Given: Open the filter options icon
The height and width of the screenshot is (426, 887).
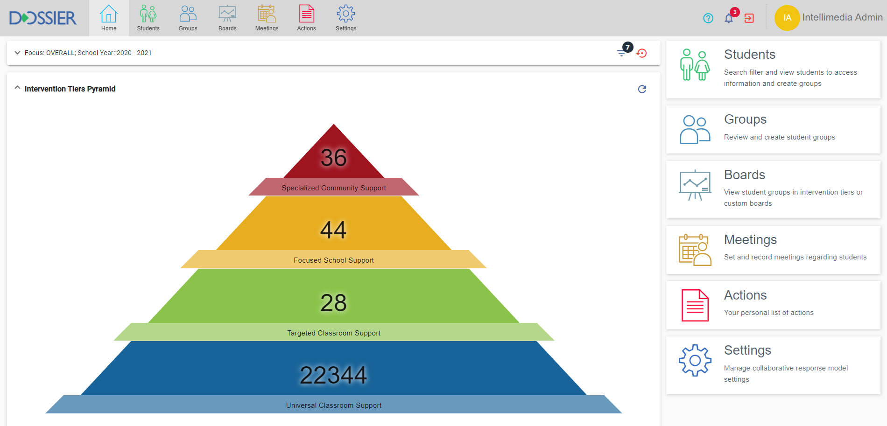Looking at the screenshot, I should point(621,53).
